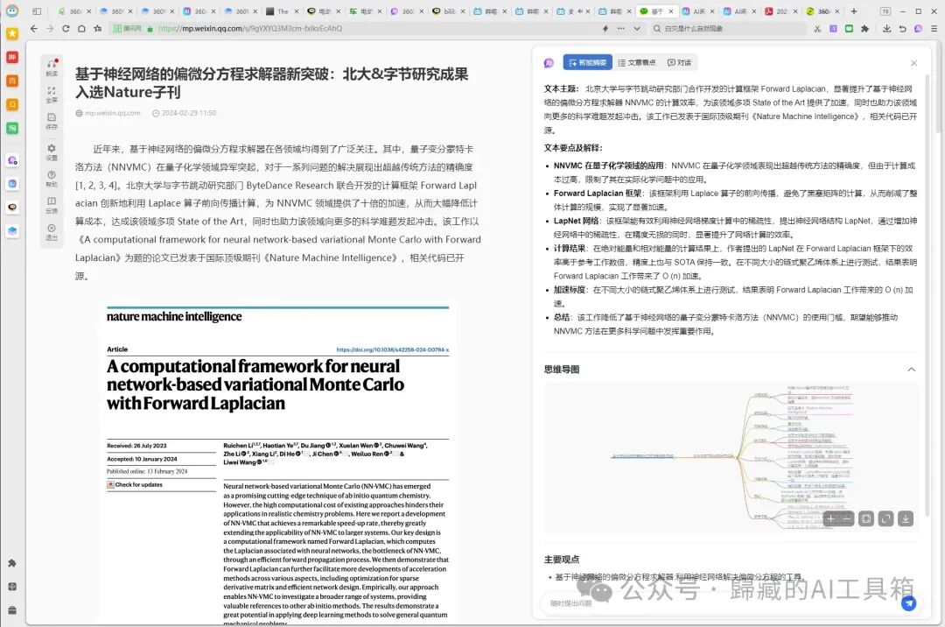This screenshot has width=945, height=627.
Task: Open the address bar dropdown chevron
Action: pos(637,28)
